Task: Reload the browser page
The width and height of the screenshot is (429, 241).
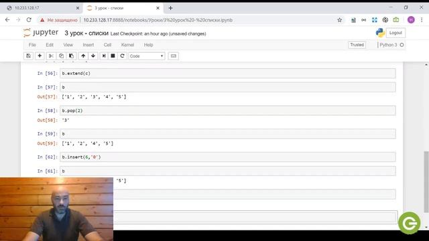Action: click(29, 20)
